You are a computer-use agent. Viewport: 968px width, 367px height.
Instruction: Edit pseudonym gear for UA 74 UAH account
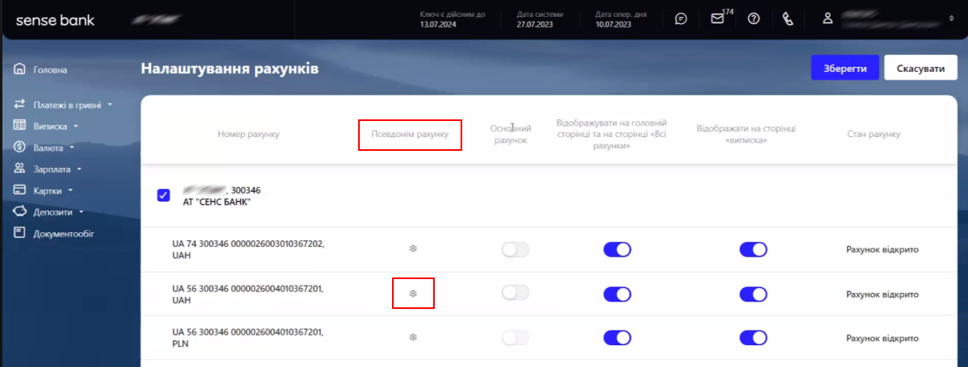(x=413, y=250)
